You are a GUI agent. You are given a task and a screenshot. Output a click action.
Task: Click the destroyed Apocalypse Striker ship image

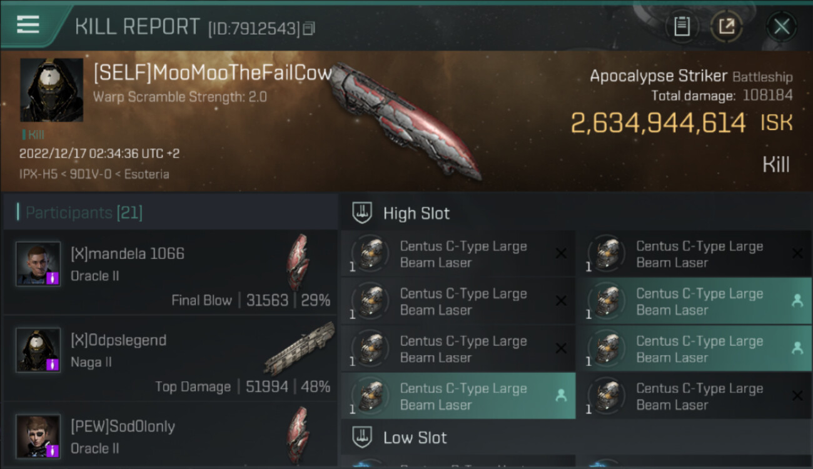point(405,118)
